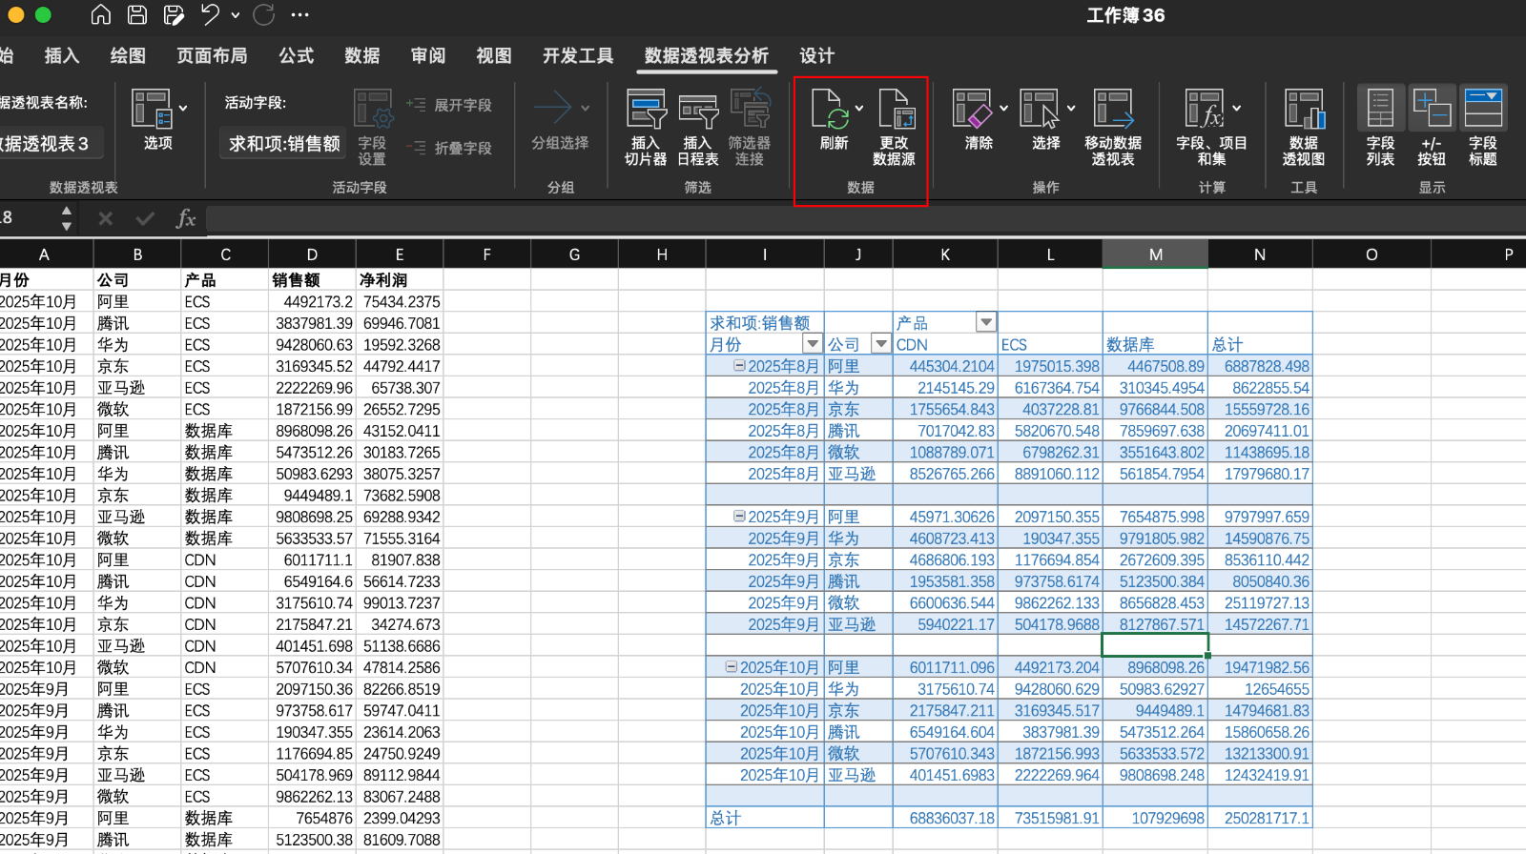Screen dimensions: 1526x854
Task: Click 展开字段 button
Action: tap(448, 105)
